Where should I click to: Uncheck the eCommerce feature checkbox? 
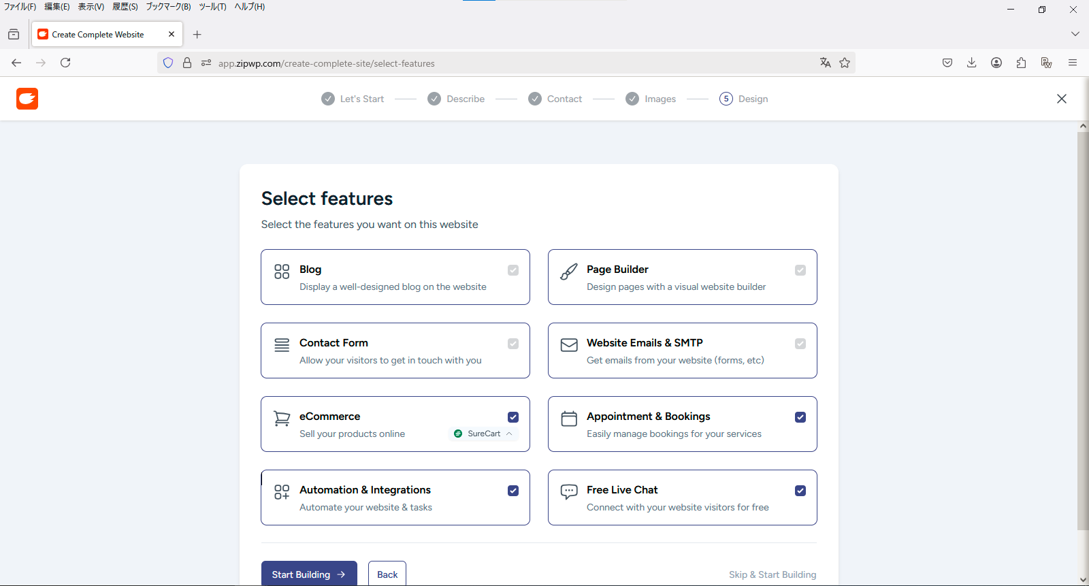pos(513,417)
